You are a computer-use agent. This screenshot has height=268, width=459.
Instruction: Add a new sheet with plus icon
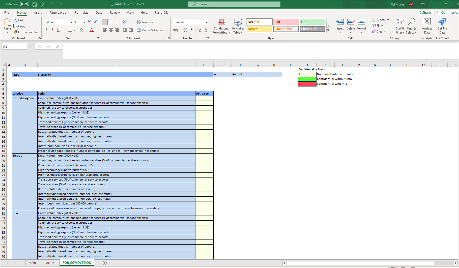pyautogui.click(x=105, y=263)
